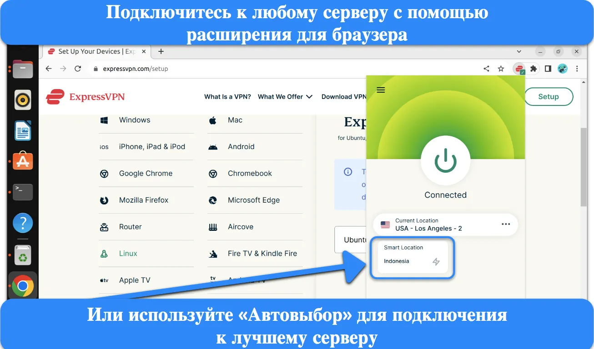Select the Set Up Your Devices tab

(96, 51)
